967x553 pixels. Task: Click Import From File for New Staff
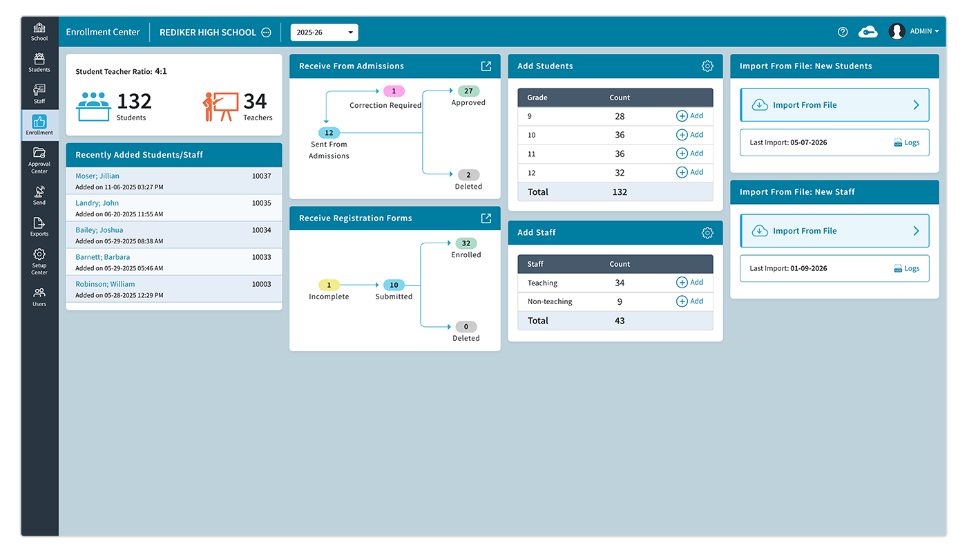[834, 231]
